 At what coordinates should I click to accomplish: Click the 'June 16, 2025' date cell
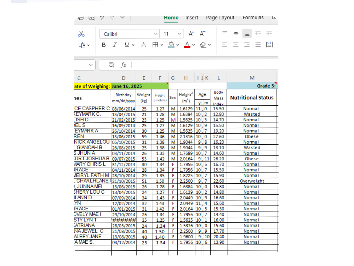(x=140, y=86)
